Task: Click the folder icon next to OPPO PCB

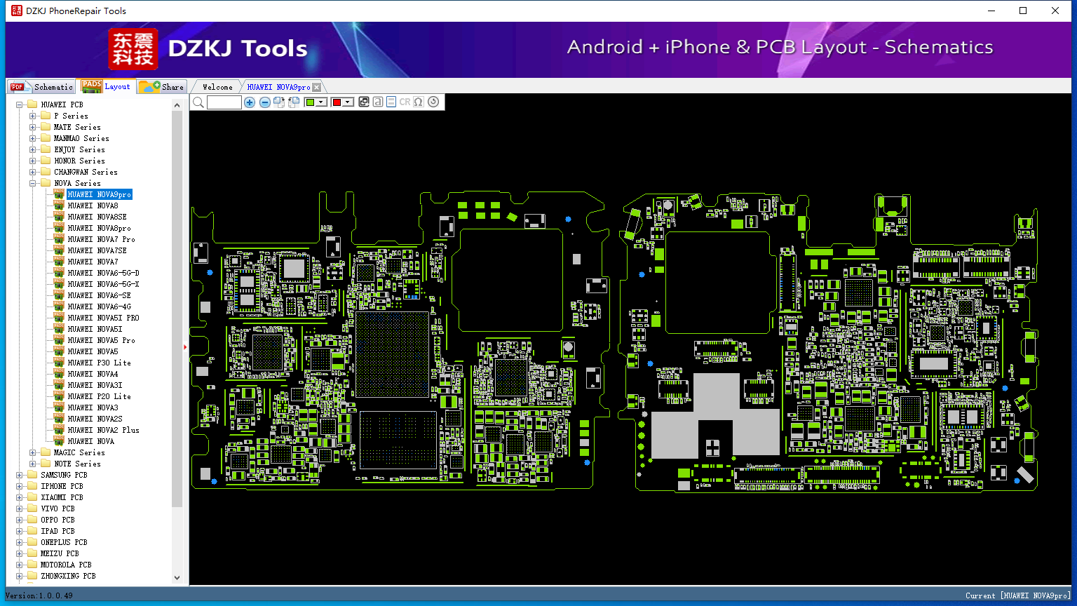Action: (x=32, y=520)
